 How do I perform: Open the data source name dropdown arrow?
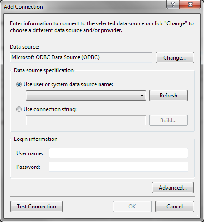click(x=142, y=96)
